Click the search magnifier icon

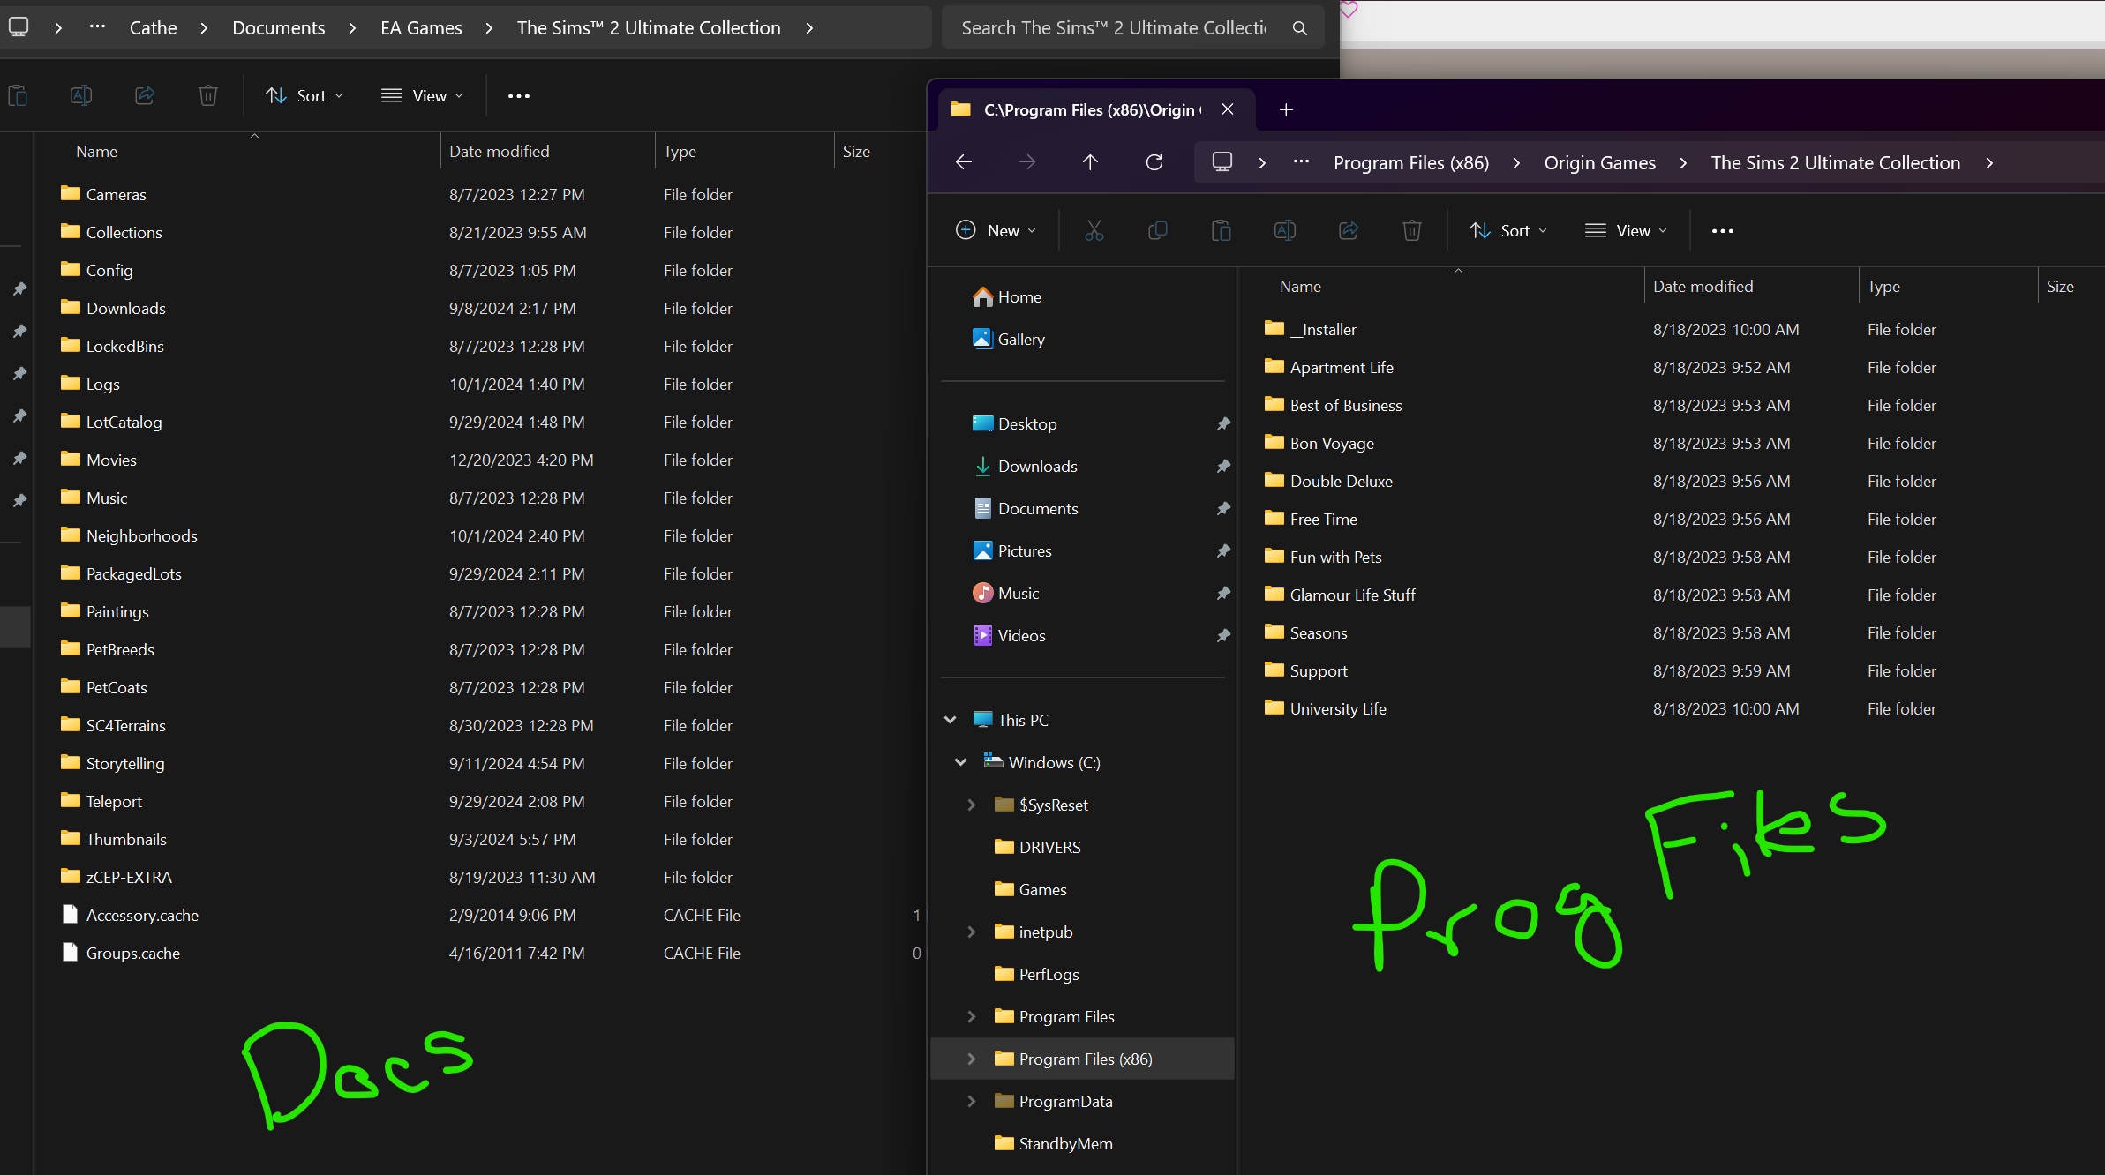pos(1299,28)
